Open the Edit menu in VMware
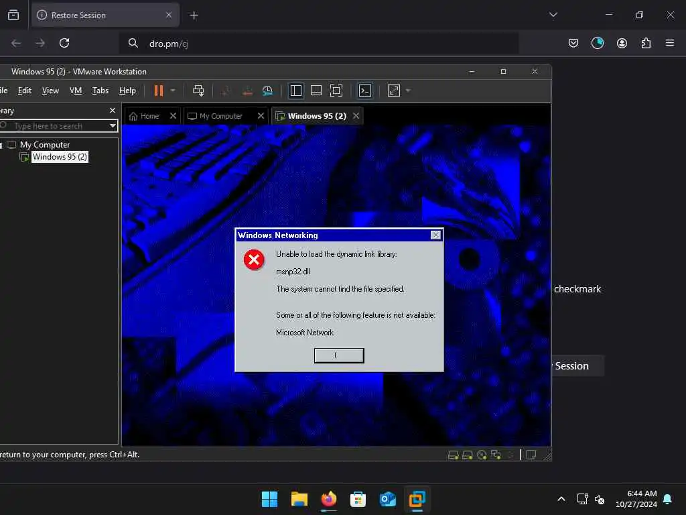686x515 pixels. [x=25, y=91]
